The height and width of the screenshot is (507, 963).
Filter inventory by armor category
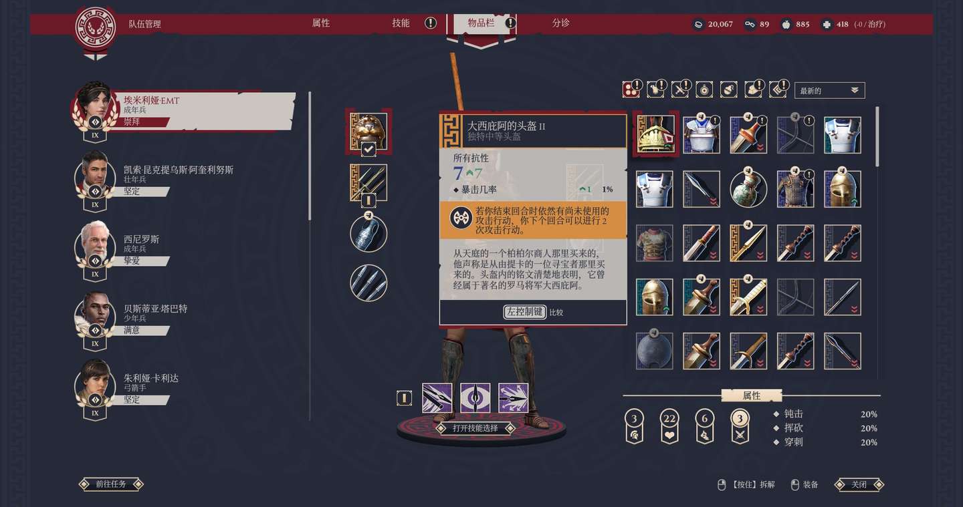click(x=655, y=90)
